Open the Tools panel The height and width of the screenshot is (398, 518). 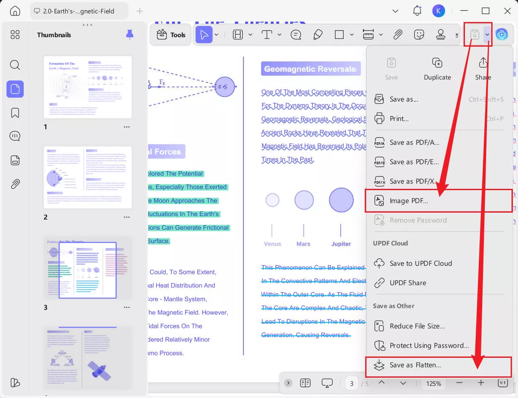171,35
